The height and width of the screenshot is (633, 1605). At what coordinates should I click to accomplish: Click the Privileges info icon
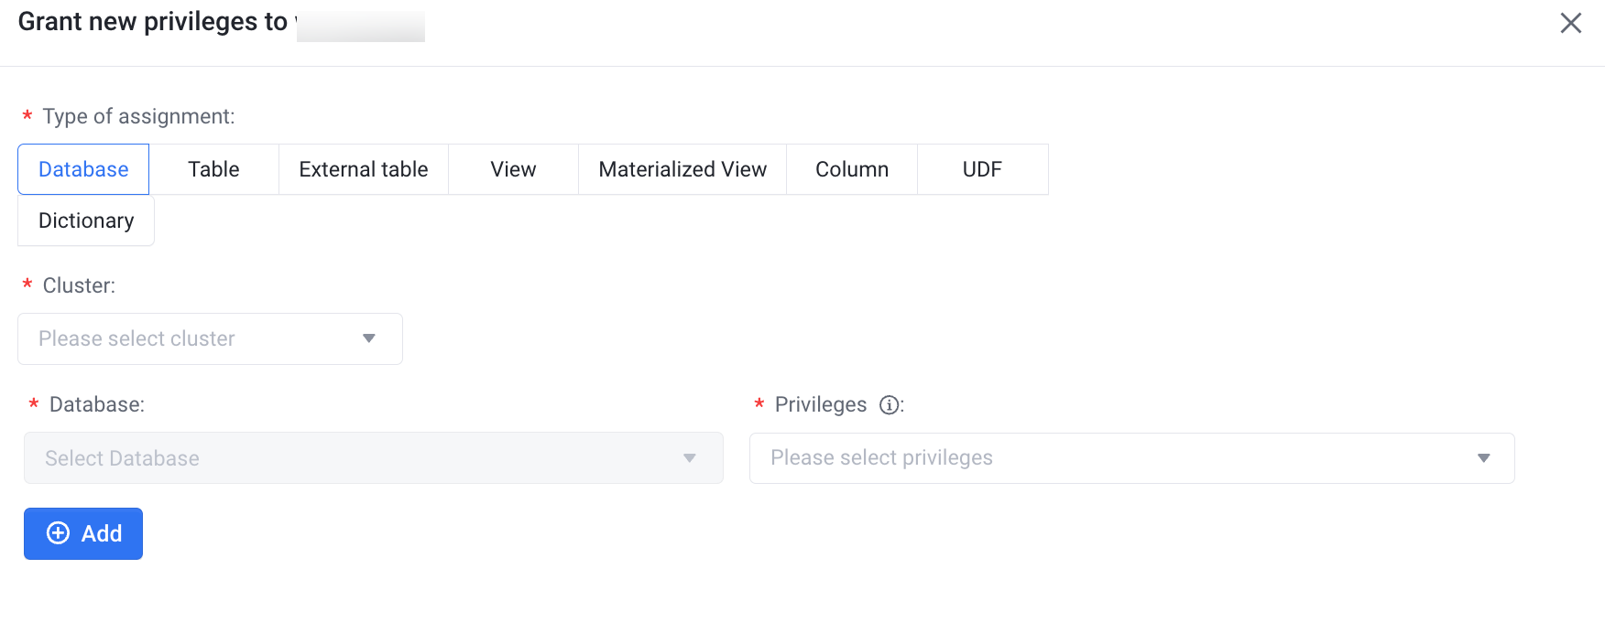(889, 405)
